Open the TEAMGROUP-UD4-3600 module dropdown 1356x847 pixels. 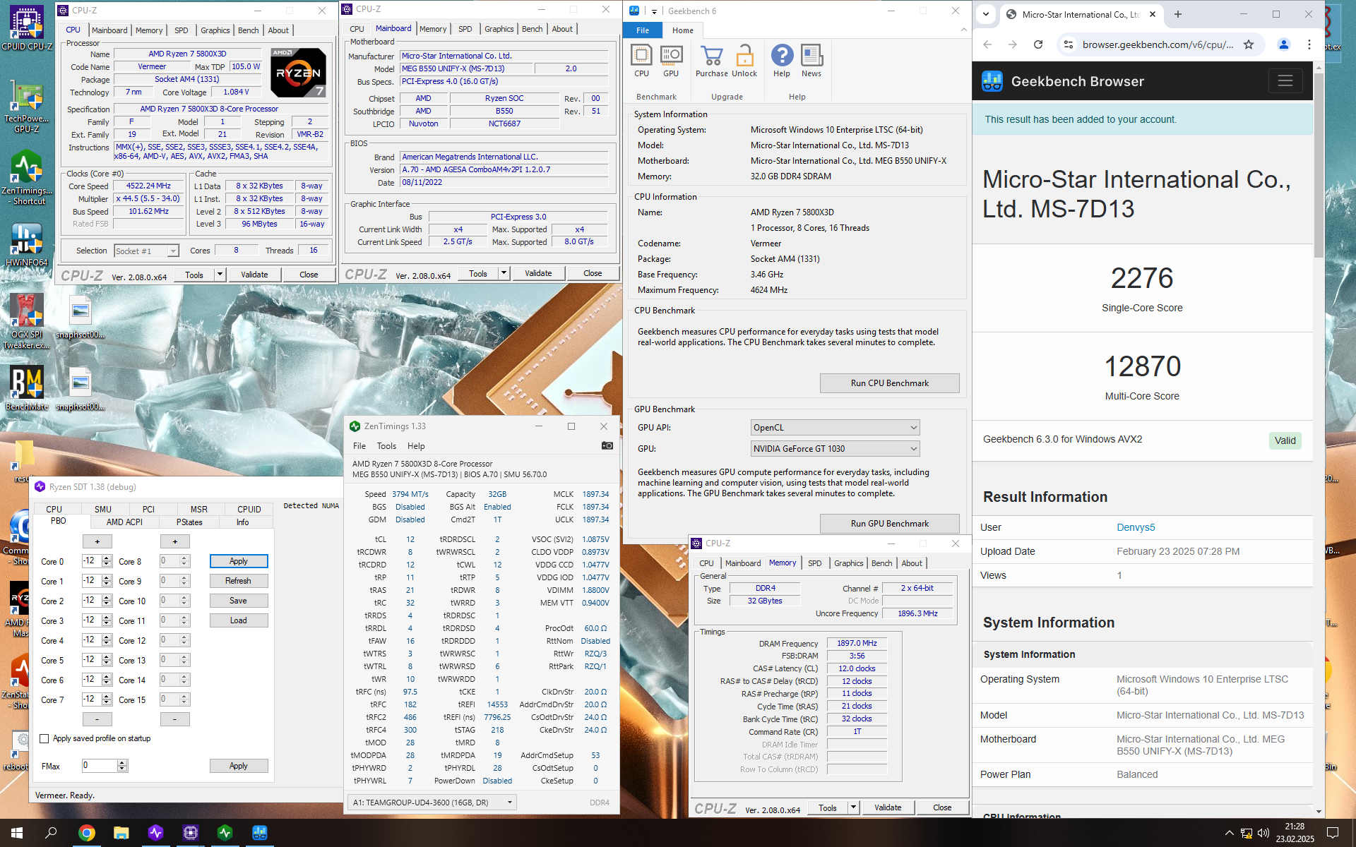pos(432,802)
